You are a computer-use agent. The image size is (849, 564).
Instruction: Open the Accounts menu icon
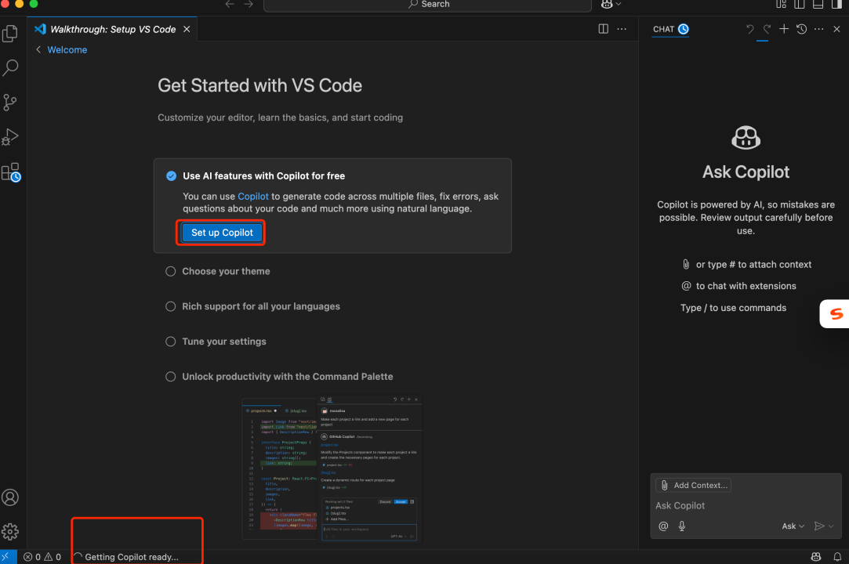tap(10, 497)
